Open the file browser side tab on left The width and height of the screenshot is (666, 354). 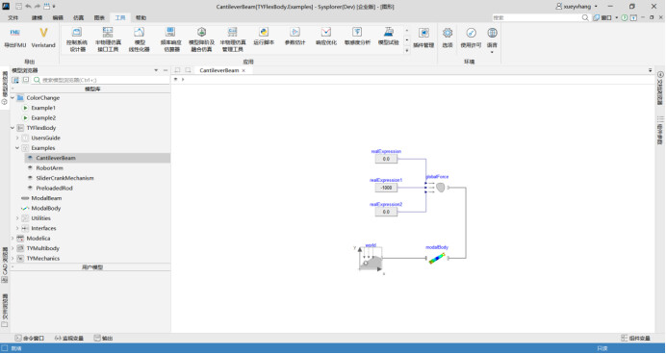(x=5, y=311)
